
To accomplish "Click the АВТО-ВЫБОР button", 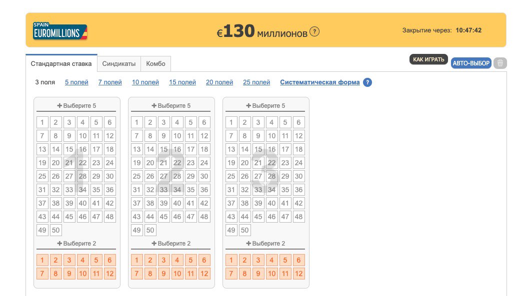I will click(471, 63).
